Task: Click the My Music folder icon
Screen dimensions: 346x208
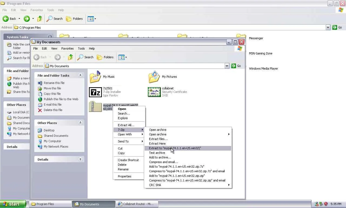Action: (x=95, y=77)
